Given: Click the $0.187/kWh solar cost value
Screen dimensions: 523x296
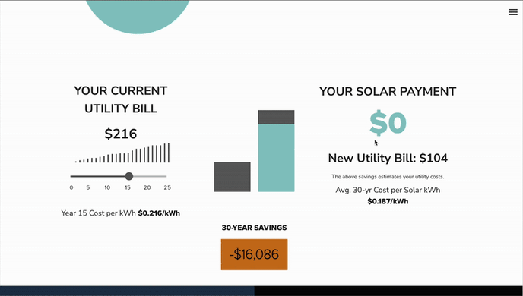Looking at the screenshot, I should pyautogui.click(x=388, y=201).
